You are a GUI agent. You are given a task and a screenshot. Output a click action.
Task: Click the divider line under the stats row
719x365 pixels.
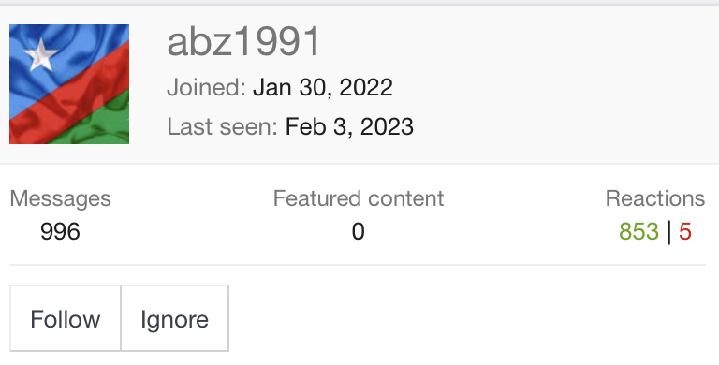coord(358,265)
